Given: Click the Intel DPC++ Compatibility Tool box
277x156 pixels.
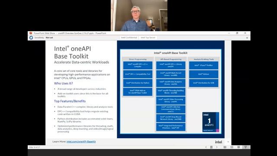Looking at the screenshot, I should tap(138, 74).
